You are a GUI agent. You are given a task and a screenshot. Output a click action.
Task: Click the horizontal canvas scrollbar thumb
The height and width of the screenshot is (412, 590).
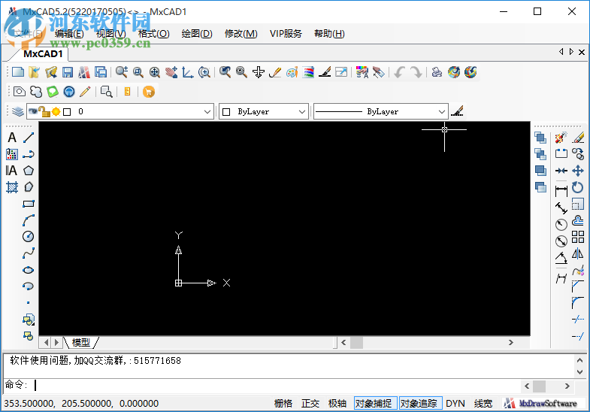(x=357, y=342)
